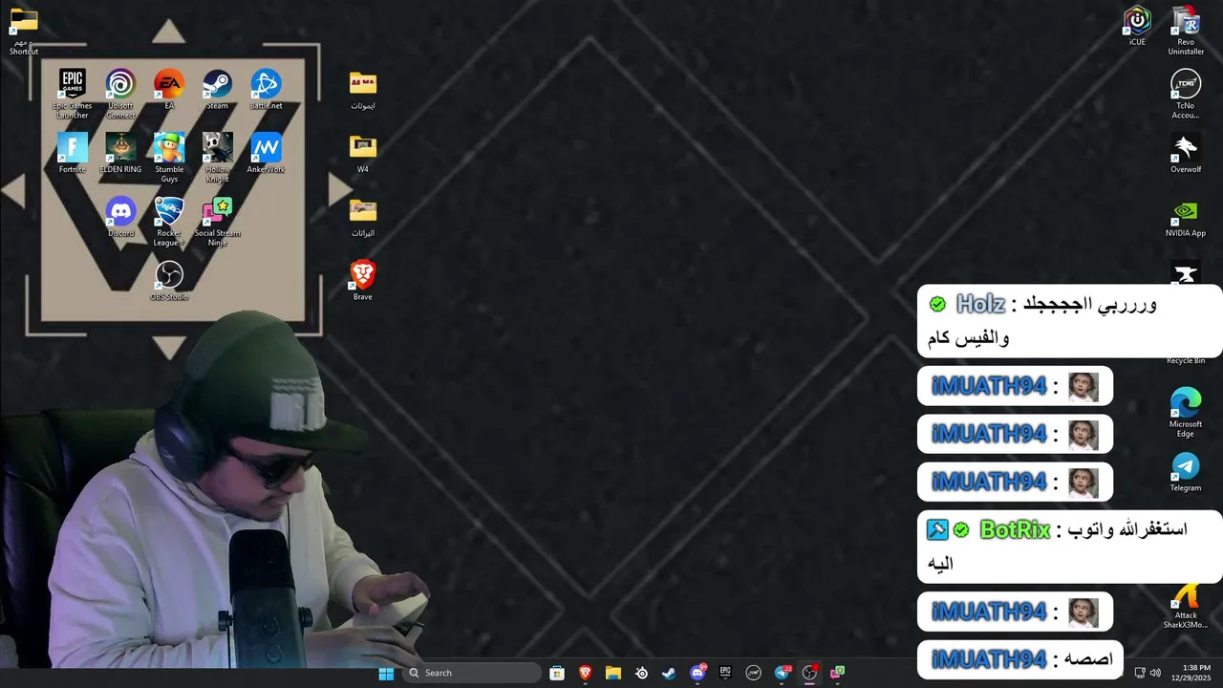1223x688 pixels.
Task: Open the EA app desktop icon
Action: [x=169, y=90]
